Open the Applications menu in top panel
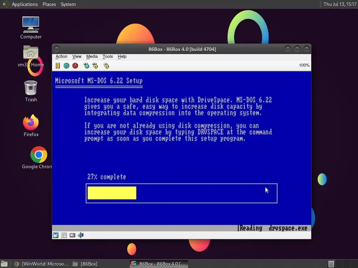The image size is (358, 268). pyautogui.click(x=25, y=4)
